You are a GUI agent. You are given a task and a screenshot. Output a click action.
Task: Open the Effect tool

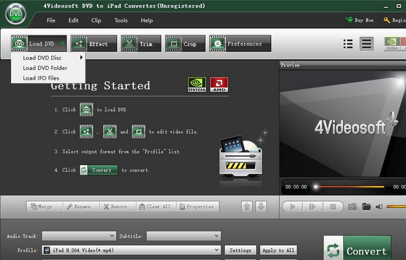(94, 44)
